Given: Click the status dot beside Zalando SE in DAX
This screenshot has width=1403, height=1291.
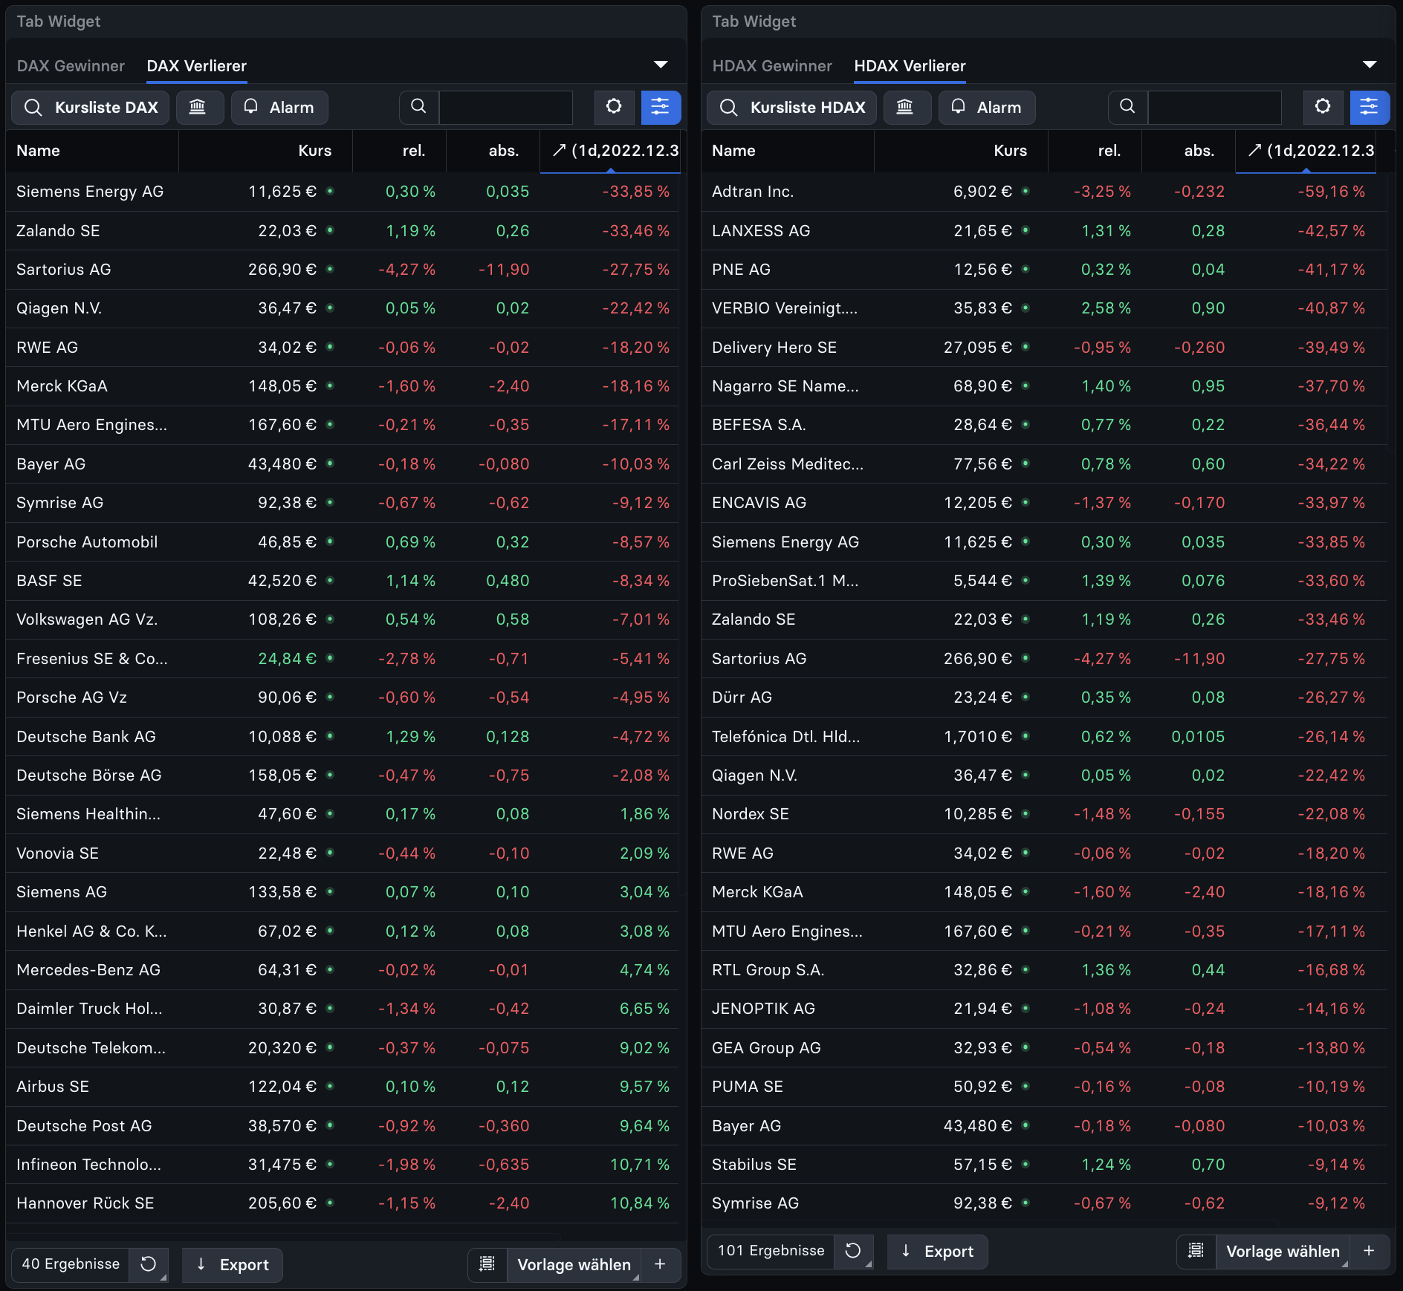Looking at the screenshot, I should pyautogui.click(x=330, y=230).
